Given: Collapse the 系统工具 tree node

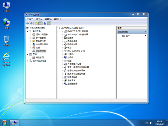Looking at the screenshot, I should (x=28, y=31).
